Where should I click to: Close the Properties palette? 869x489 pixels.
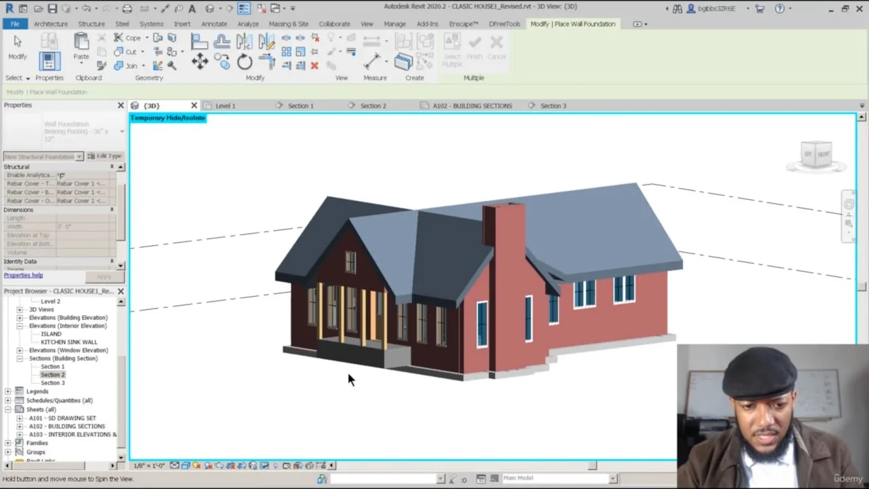pos(121,105)
